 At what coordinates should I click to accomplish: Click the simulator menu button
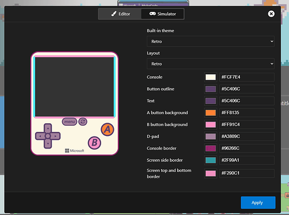pos(70,122)
